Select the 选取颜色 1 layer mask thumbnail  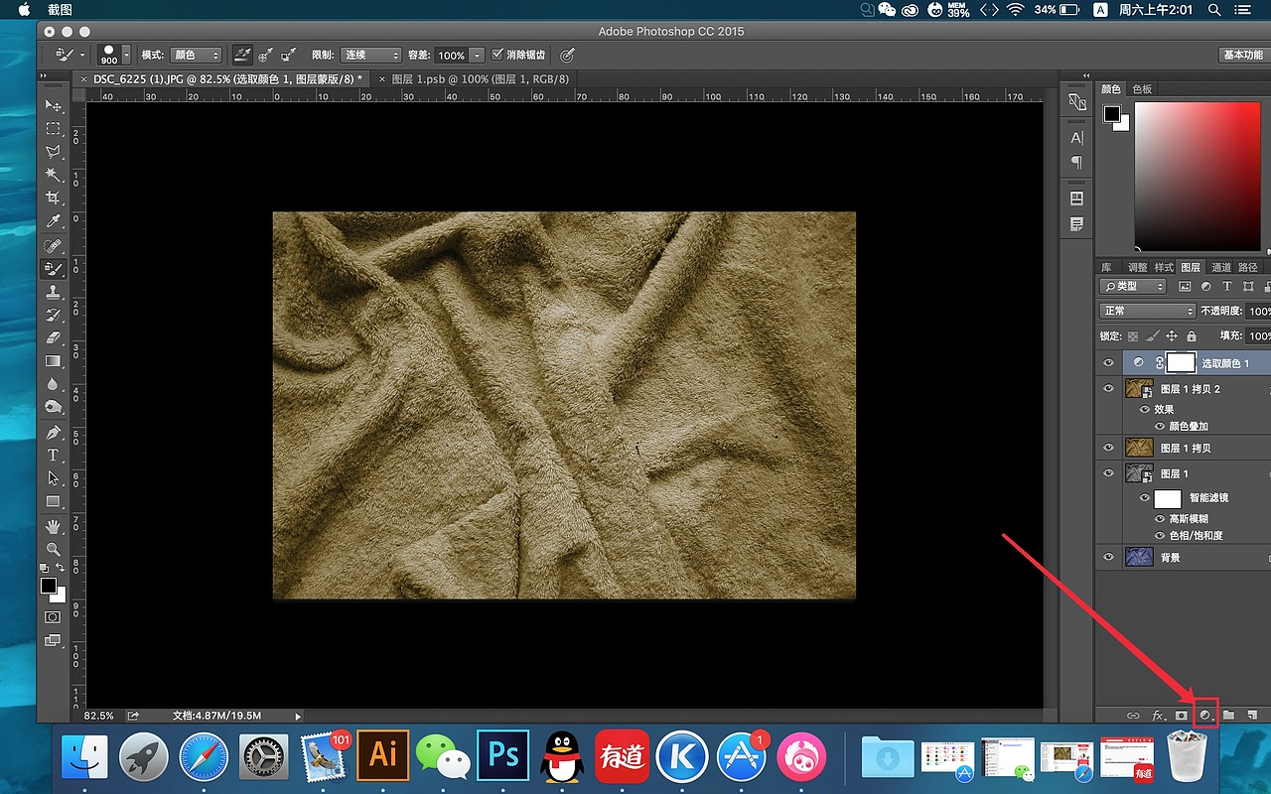pyautogui.click(x=1181, y=363)
